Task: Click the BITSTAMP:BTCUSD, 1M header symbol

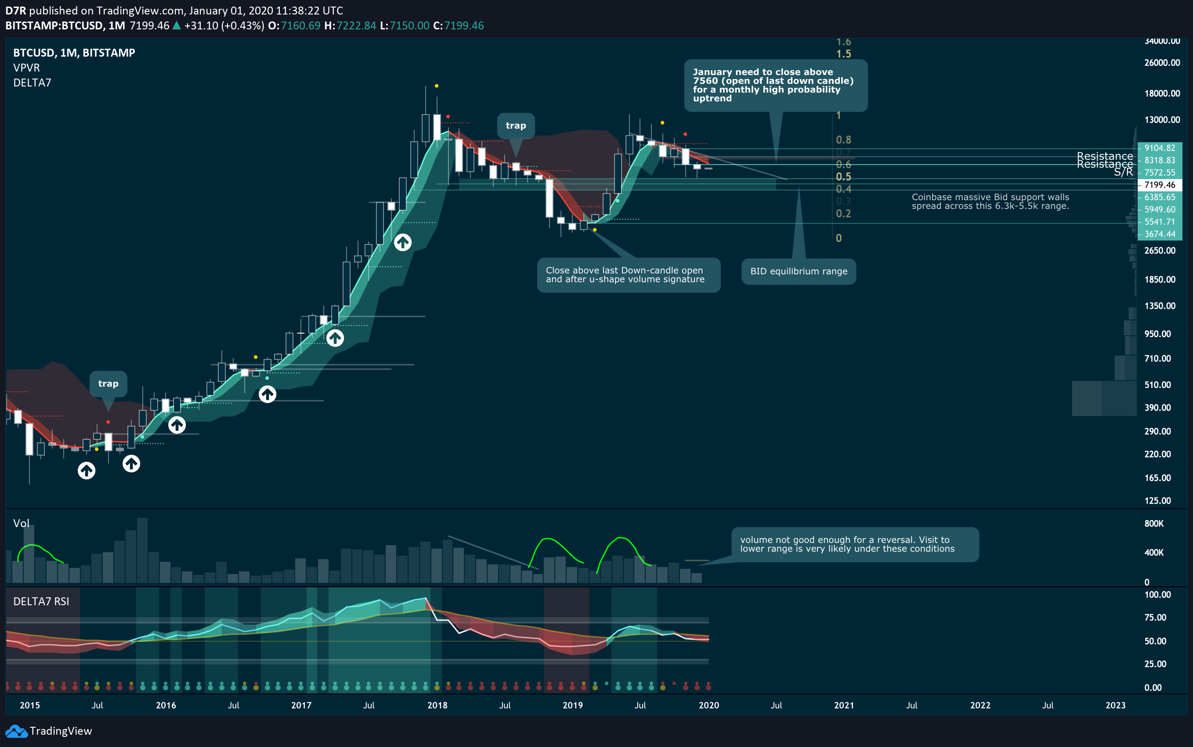Action: [65, 26]
